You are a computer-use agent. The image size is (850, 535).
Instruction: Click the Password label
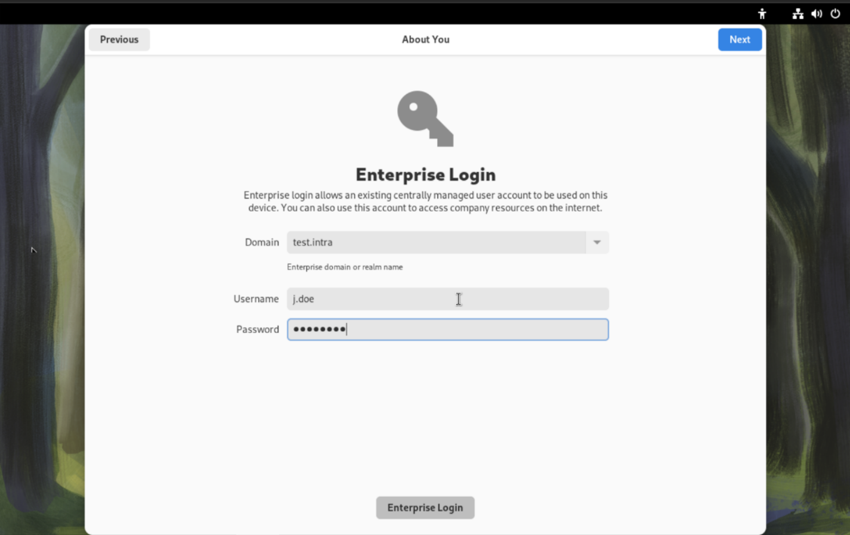click(257, 329)
